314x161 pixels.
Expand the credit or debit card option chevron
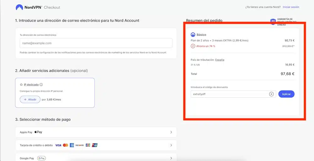[x=171, y=145]
